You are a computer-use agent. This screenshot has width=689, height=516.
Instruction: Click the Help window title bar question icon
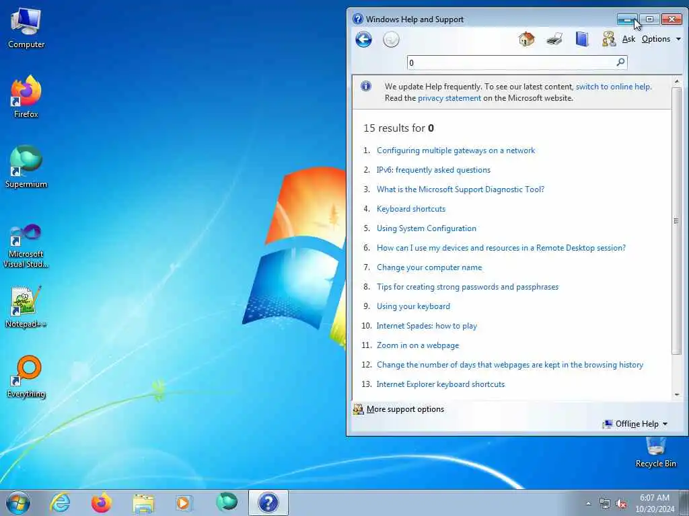pyautogui.click(x=358, y=19)
